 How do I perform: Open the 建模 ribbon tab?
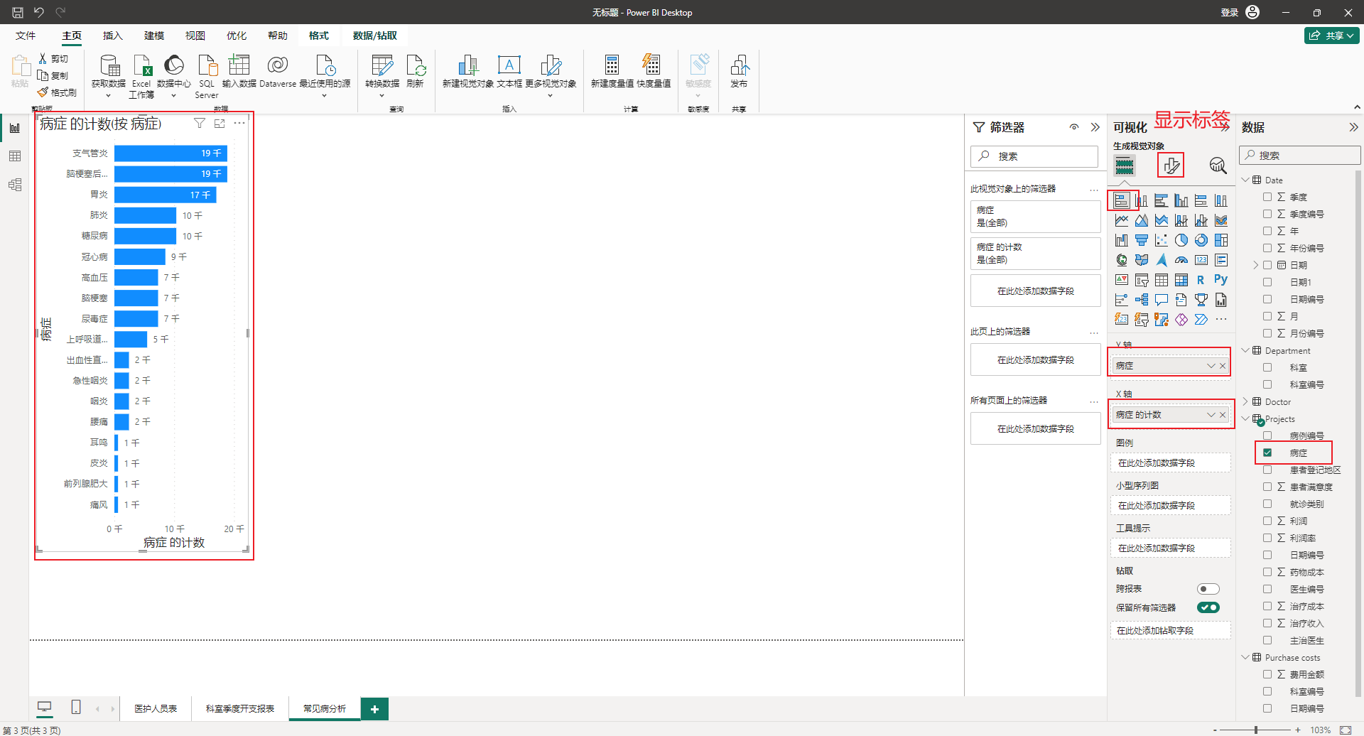coord(153,36)
